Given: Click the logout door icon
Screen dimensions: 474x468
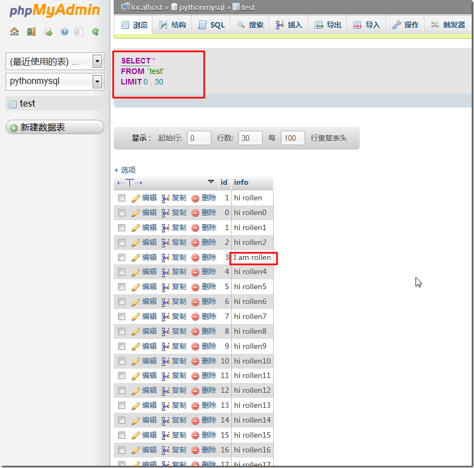Looking at the screenshot, I should [x=31, y=31].
